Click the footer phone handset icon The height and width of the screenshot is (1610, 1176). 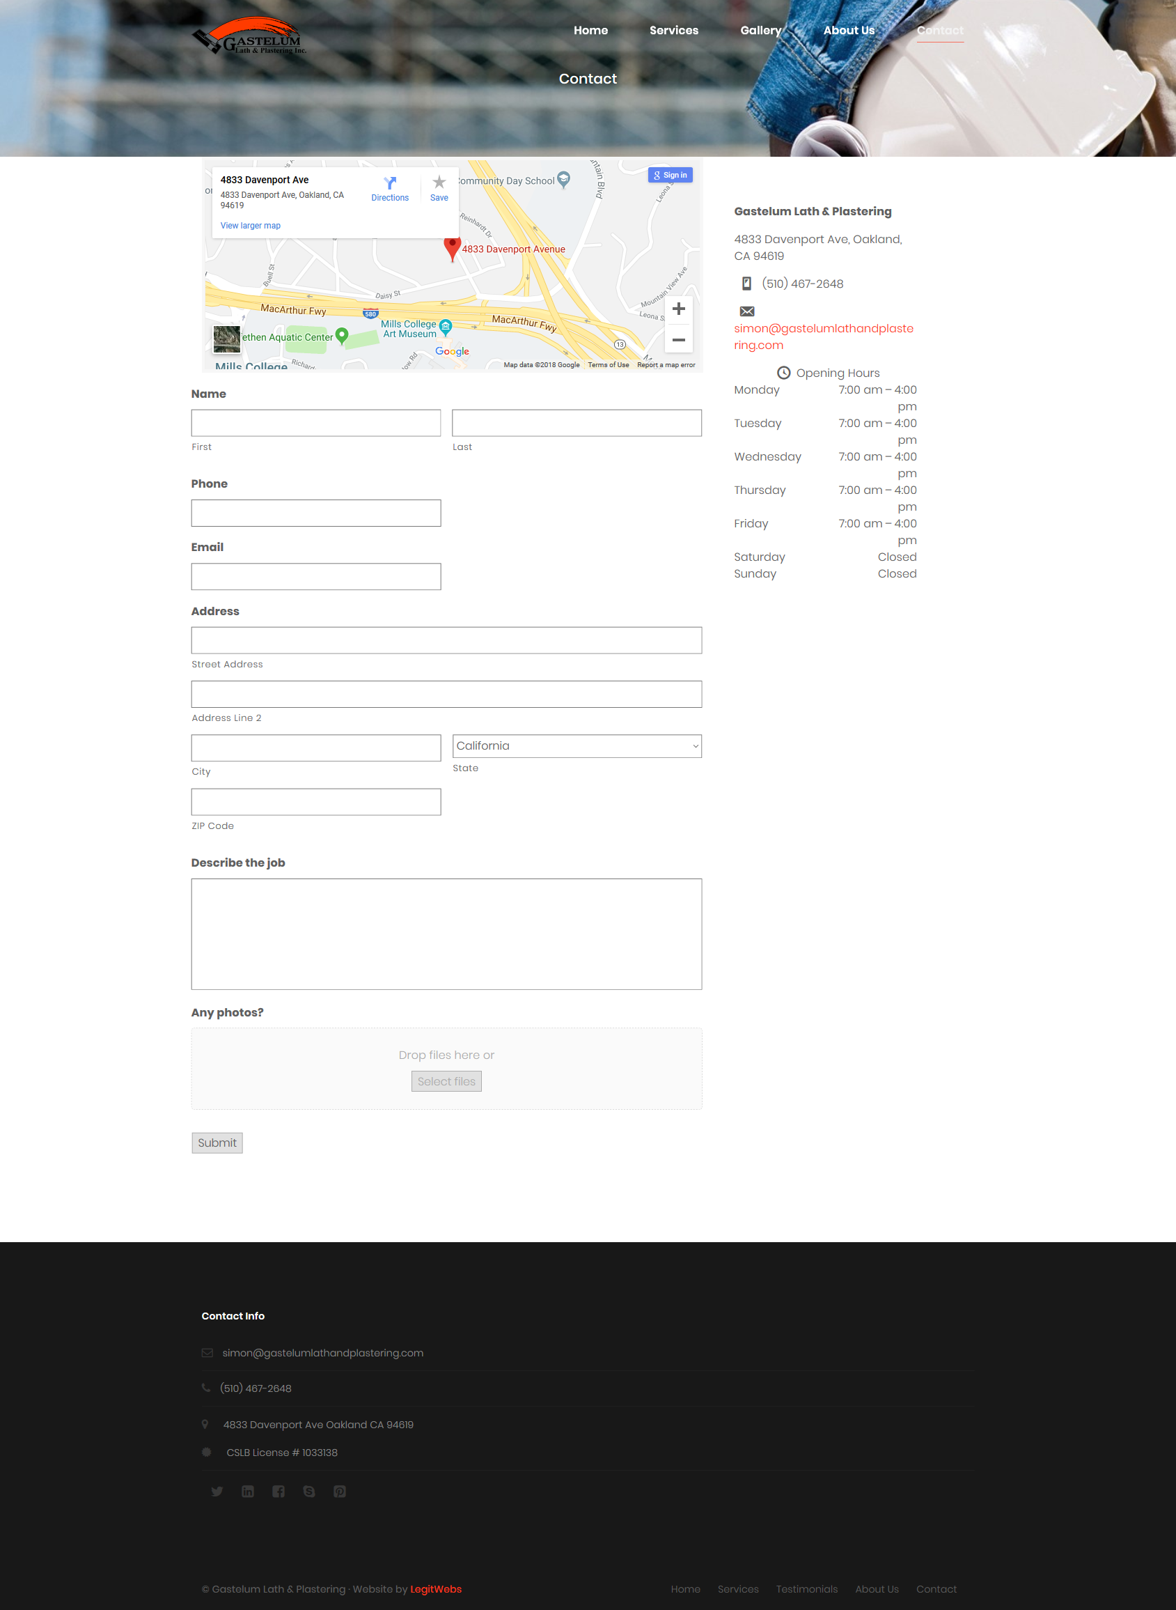[x=205, y=1388]
